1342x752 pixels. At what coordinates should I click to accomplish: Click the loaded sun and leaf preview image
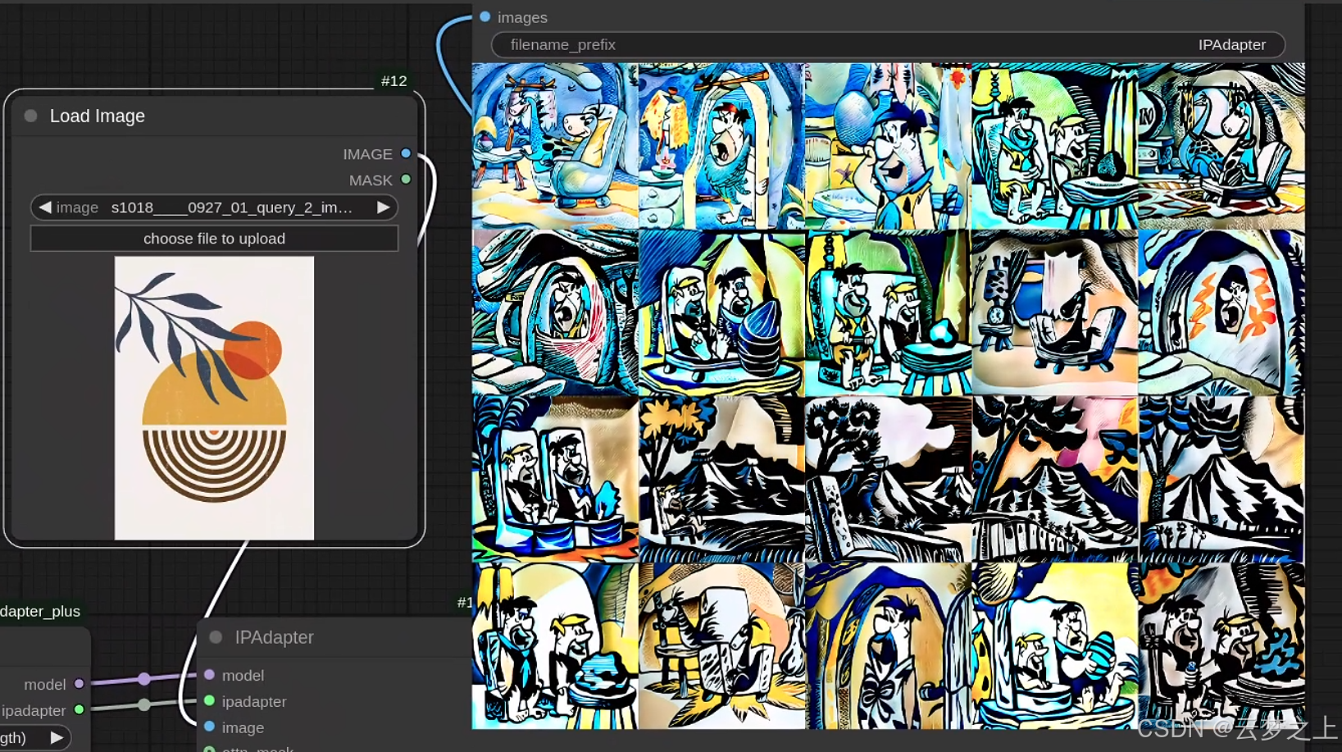click(214, 398)
